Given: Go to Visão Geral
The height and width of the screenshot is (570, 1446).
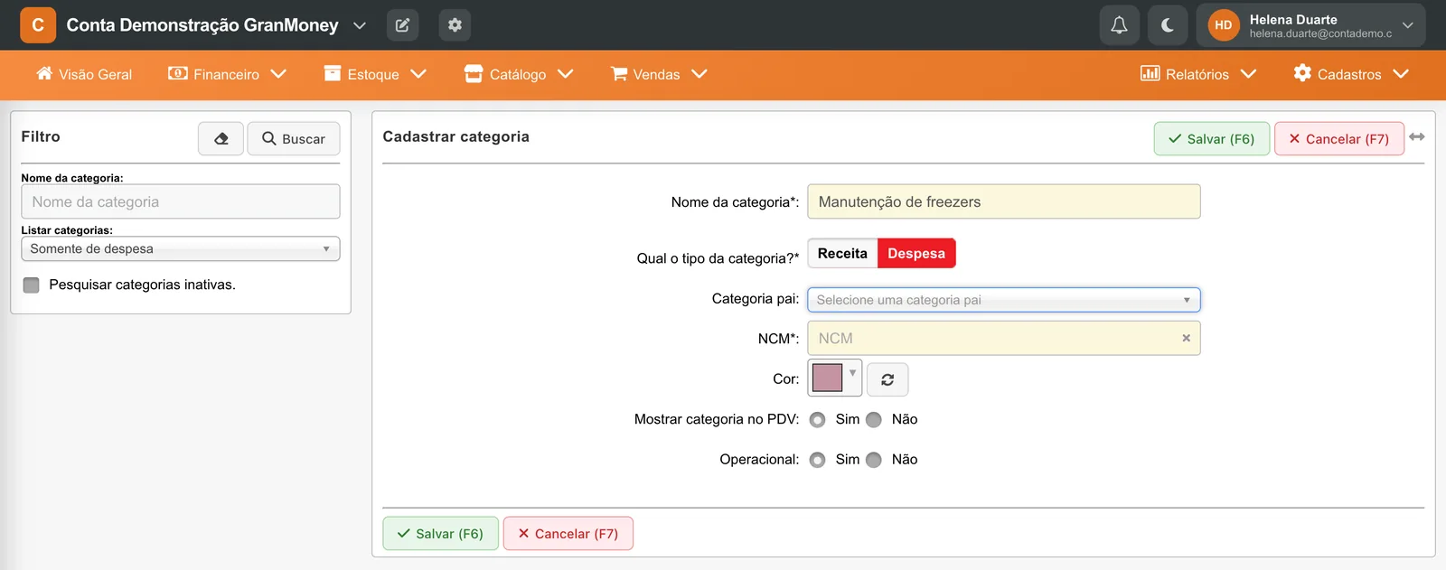Looking at the screenshot, I should click(x=84, y=74).
